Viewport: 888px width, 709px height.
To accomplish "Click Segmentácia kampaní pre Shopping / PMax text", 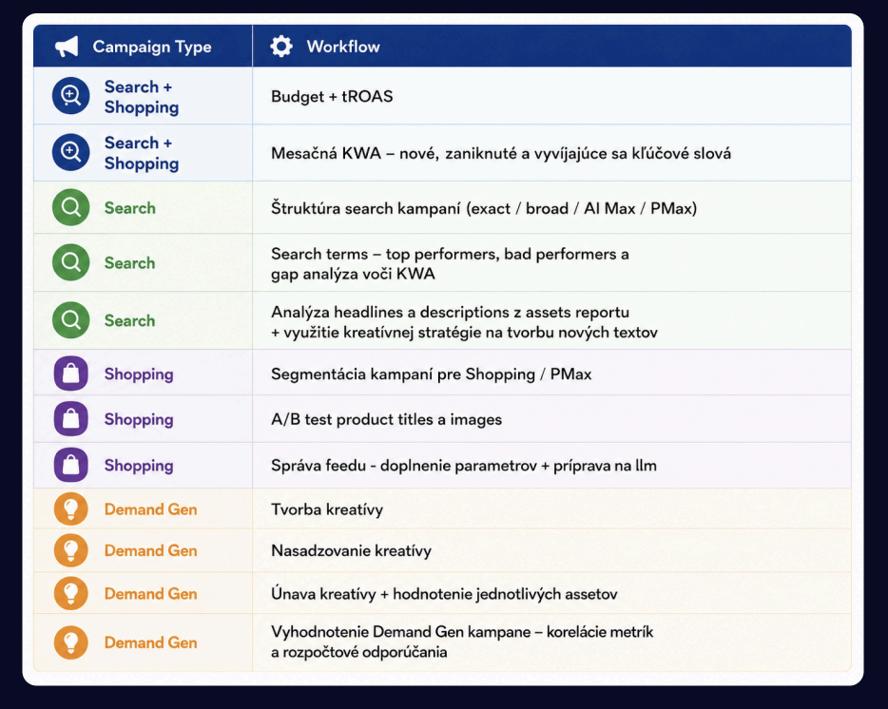I will pyautogui.click(x=431, y=374).
